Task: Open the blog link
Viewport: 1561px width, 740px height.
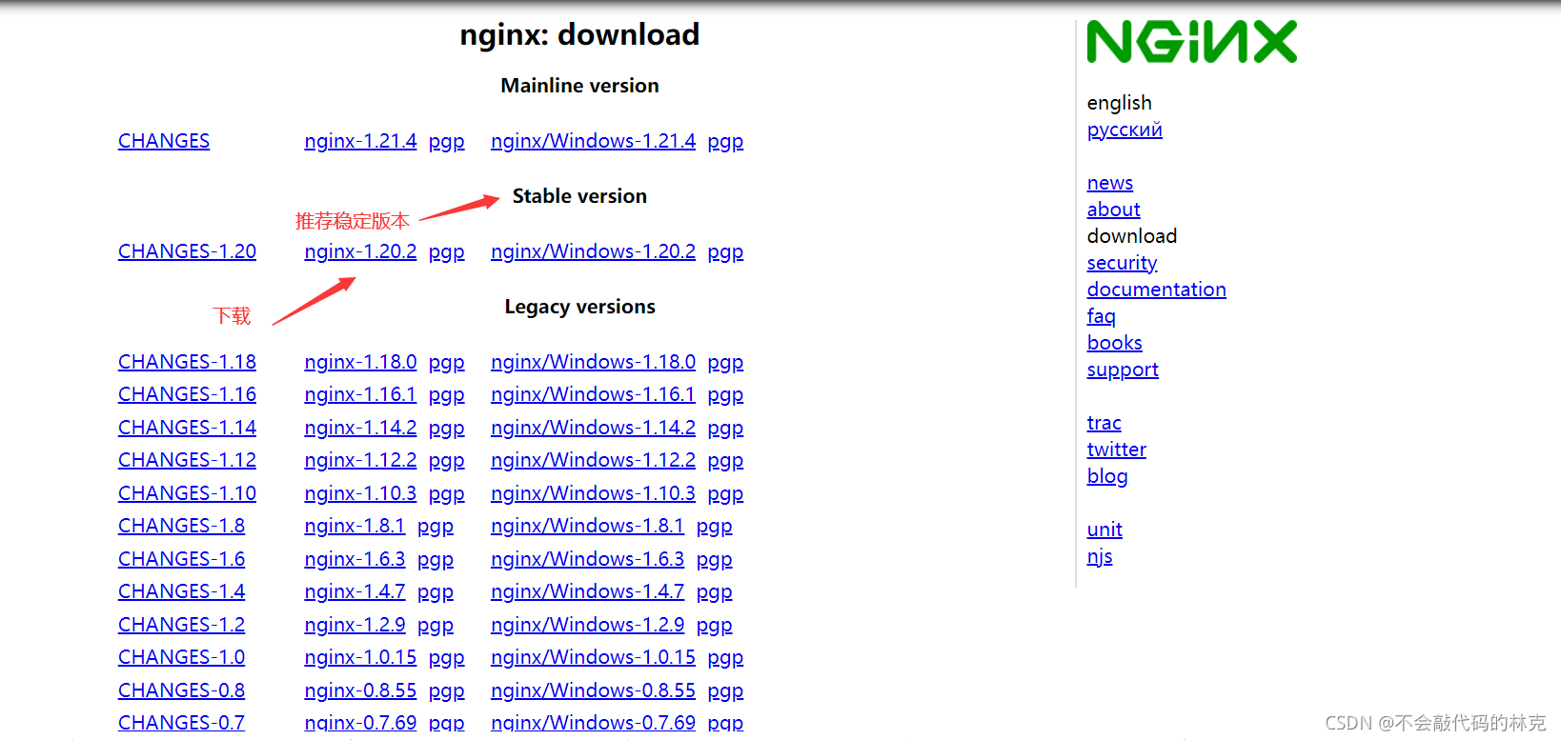Action: pyautogui.click(x=1107, y=476)
